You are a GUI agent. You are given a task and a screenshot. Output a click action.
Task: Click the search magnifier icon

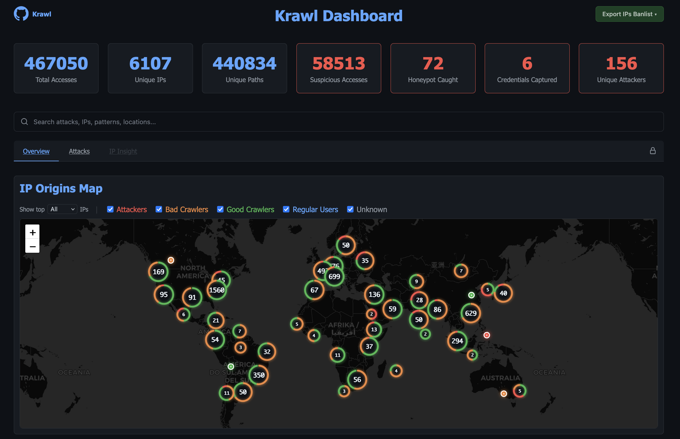coord(24,122)
